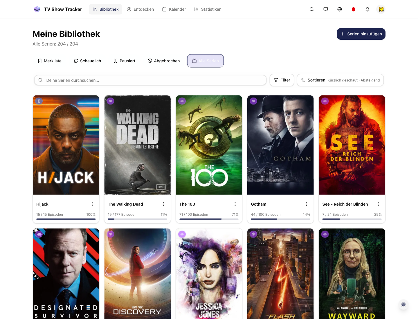Click the TV Show Tracker logo icon

click(x=37, y=9)
